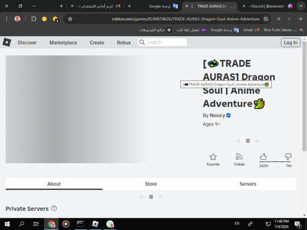The width and height of the screenshot is (307, 230).
Task: Open the Roblox app taskbar icon
Action: coord(95,224)
